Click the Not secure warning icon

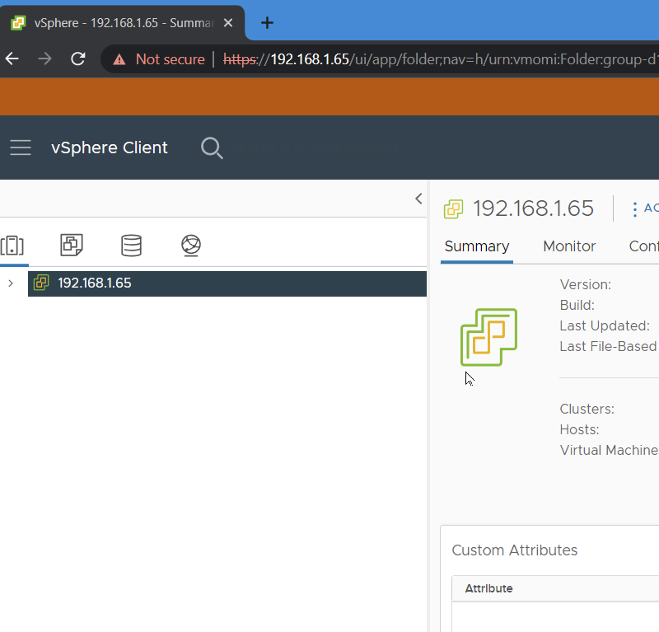119,59
